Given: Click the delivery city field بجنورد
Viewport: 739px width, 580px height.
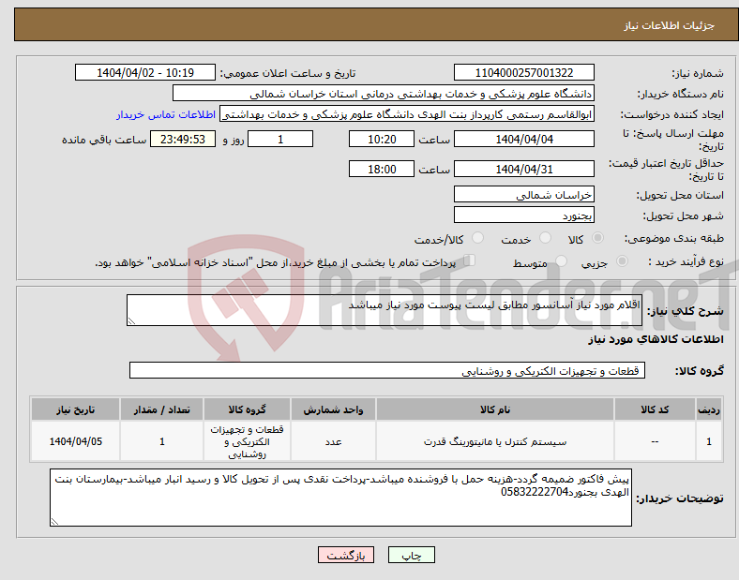Looking at the screenshot, I should (x=524, y=216).
